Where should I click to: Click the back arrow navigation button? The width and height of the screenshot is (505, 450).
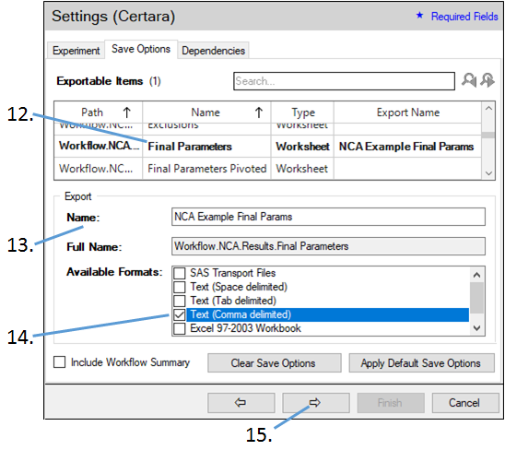coord(241,403)
